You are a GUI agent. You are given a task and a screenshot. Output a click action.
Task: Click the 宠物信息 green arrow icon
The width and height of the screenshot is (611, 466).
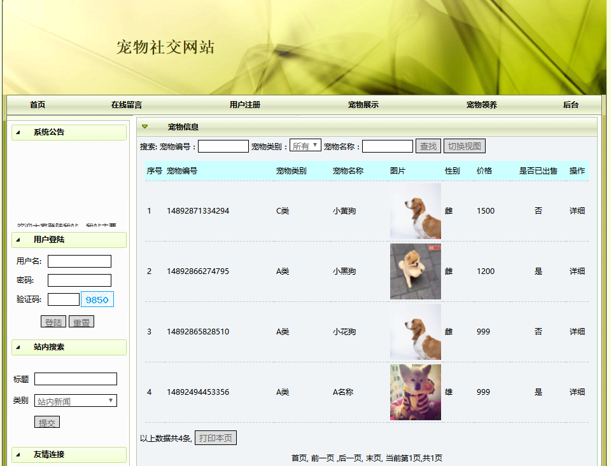(145, 127)
